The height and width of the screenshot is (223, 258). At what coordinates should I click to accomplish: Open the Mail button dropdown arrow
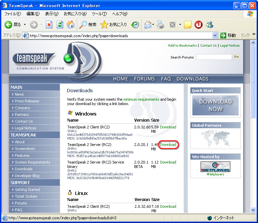[x=153, y=25]
